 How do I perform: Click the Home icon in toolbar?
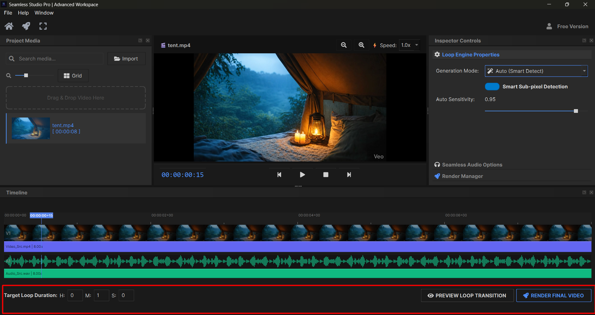[9, 26]
